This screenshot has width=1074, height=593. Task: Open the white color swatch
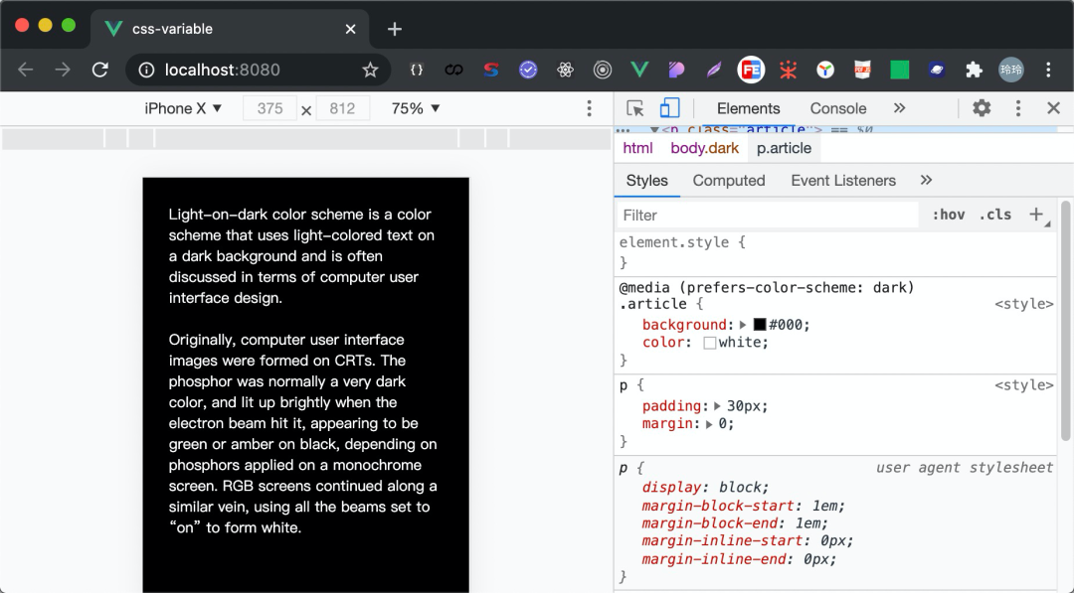[x=710, y=343]
